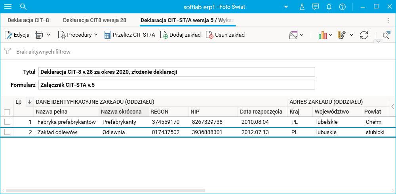Expand the chart options dropdown arrow
The height and width of the screenshot is (194, 396).
(331, 35)
